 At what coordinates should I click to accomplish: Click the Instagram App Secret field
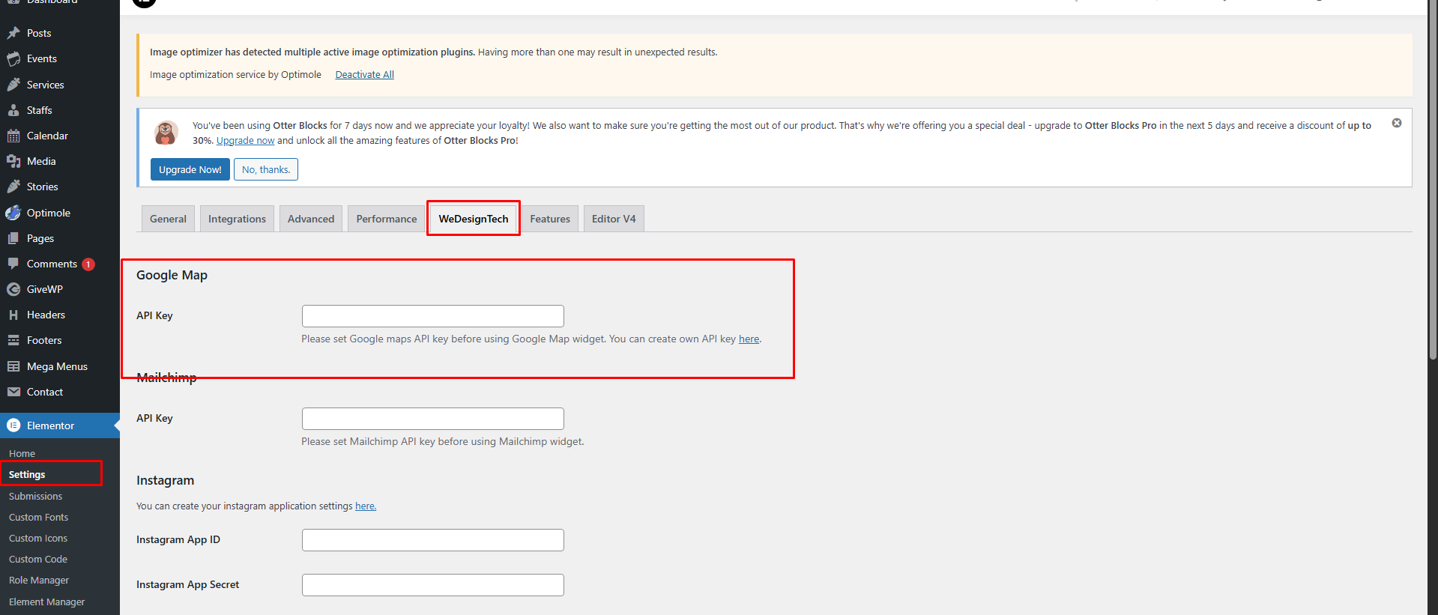433,585
